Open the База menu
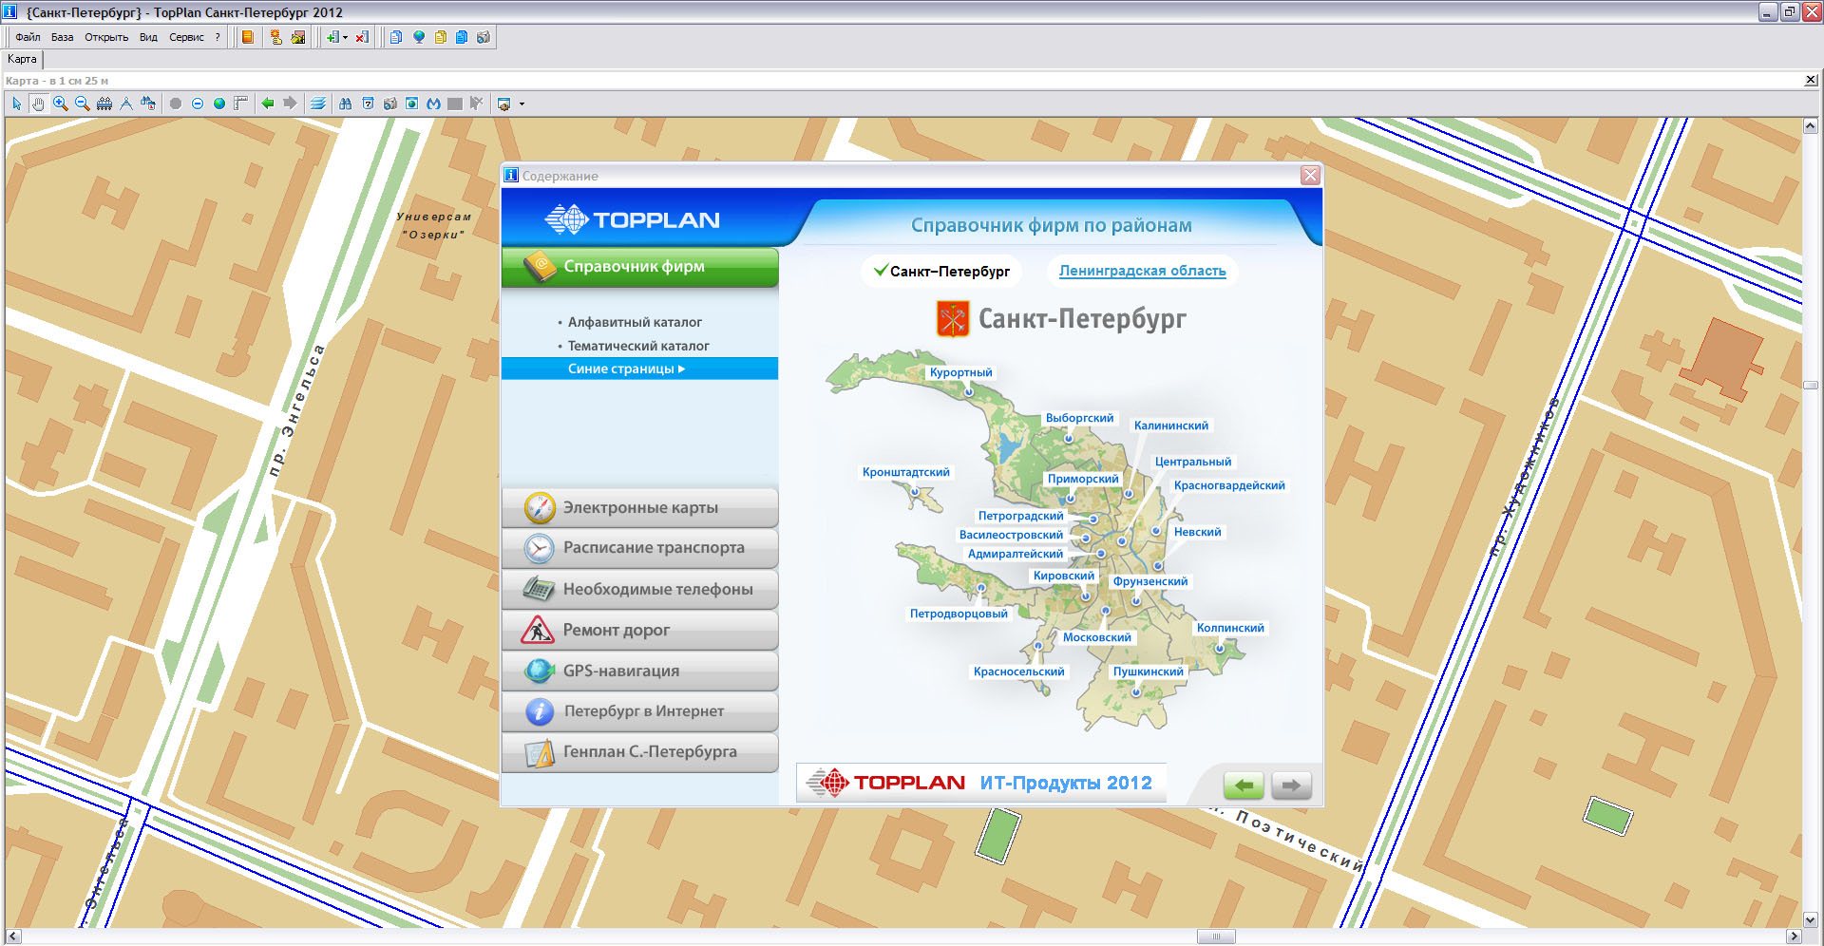This screenshot has width=1824, height=946. click(62, 37)
